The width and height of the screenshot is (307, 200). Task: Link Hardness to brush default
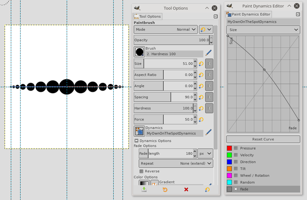coord(209,108)
